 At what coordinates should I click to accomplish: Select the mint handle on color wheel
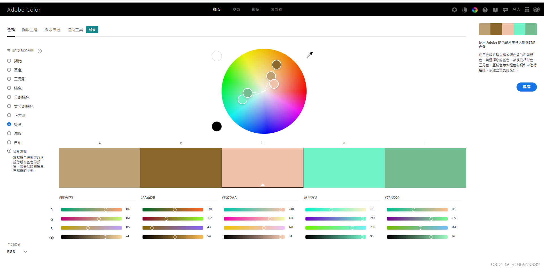pos(243,99)
